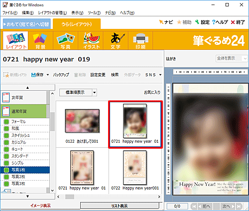Viewport: 249px width, 211px height.
Task: Click the horizontal scrollbar of thumbnail grid
Action: 109,197
